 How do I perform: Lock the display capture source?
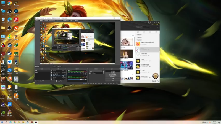point(65,74)
